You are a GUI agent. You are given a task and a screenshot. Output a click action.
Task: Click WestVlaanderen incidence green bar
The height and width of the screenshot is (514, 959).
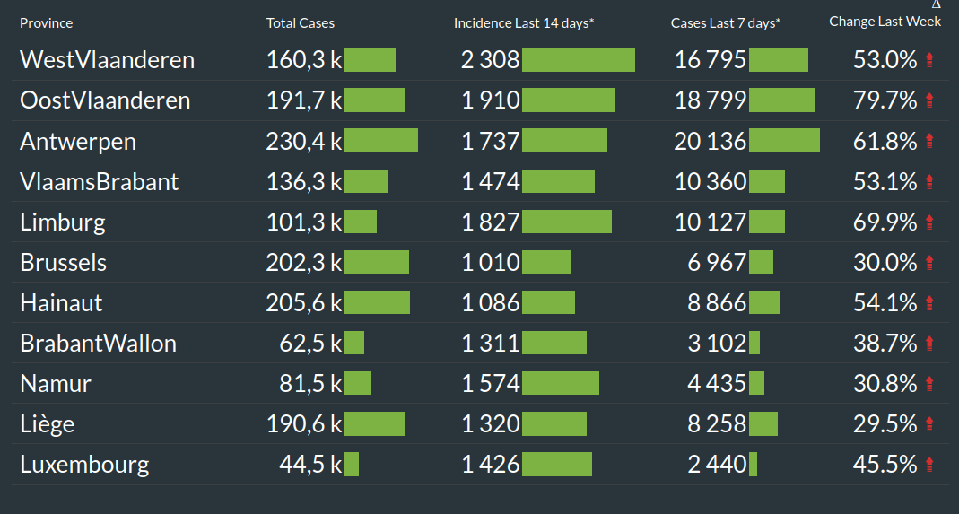click(579, 60)
